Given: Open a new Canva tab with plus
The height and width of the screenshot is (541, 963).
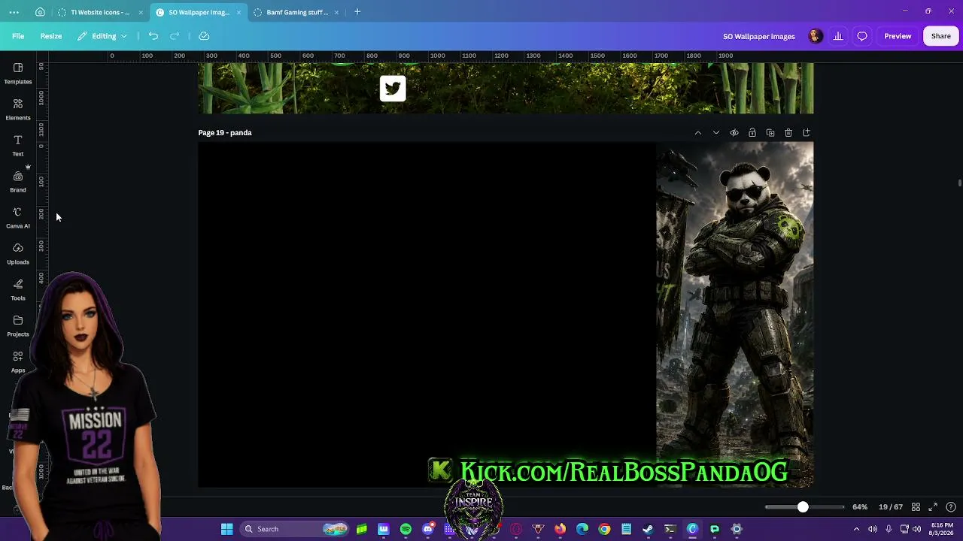Looking at the screenshot, I should click(357, 12).
